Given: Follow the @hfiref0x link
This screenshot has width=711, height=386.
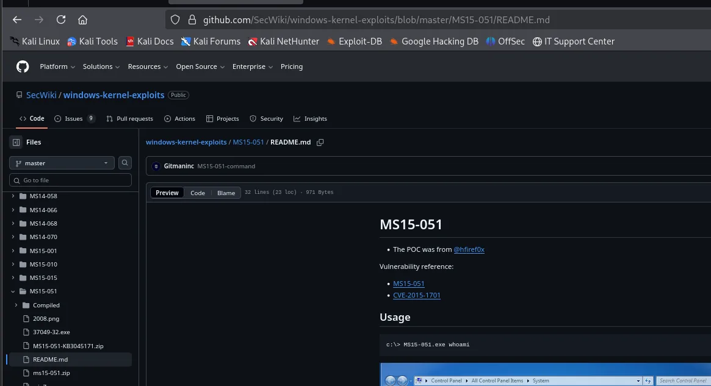Looking at the screenshot, I should click(x=469, y=249).
